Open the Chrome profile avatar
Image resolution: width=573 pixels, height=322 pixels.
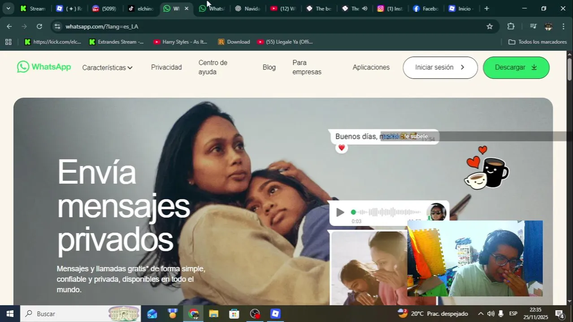548,26
